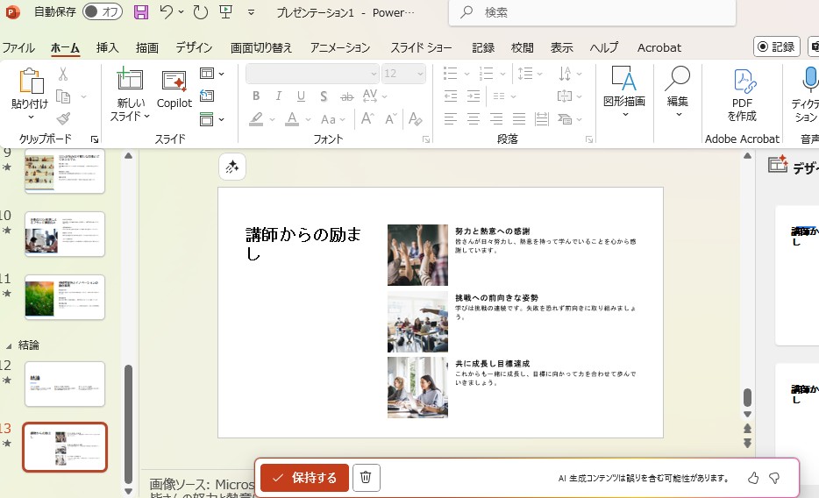Screen dimensions: 819x498
Task: Toggle the AutoSave switch
Action: pyautogui.click(x=103, y=12)
